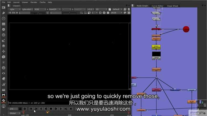Toggle the frame lock icon

click(20, 109)
